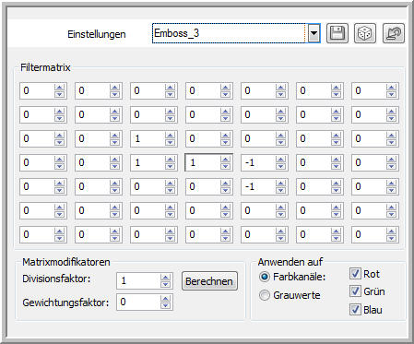Click the Gewichtungsfaktor input field
The image size is (414, 344).
(138, 302)
